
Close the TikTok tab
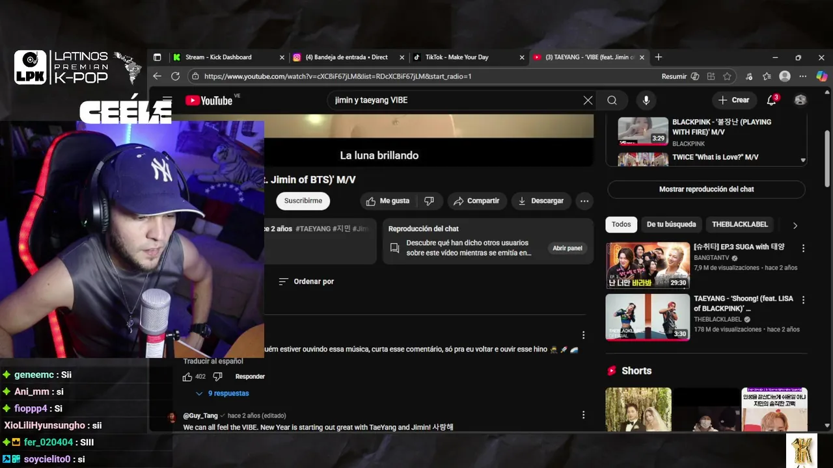[x=522, y=57]
